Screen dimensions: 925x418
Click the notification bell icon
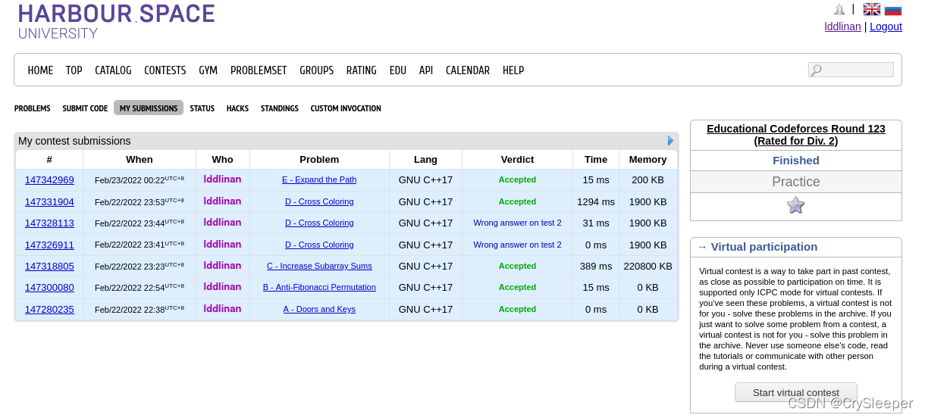pyautogui.click(x=839, y=10)
